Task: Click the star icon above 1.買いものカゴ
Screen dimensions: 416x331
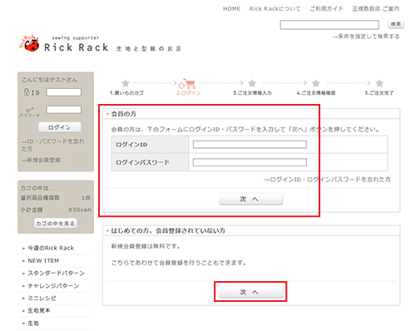Action: tap(126, 83)
